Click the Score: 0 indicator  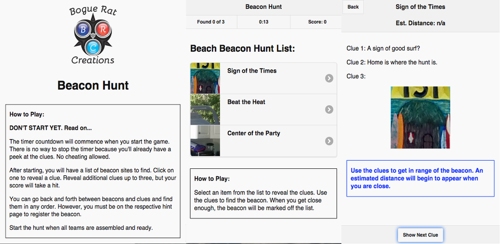click(x=317, y=22)
